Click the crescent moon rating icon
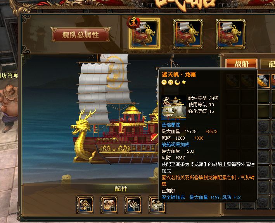275x223 pixels. click(x=177, y=82)
